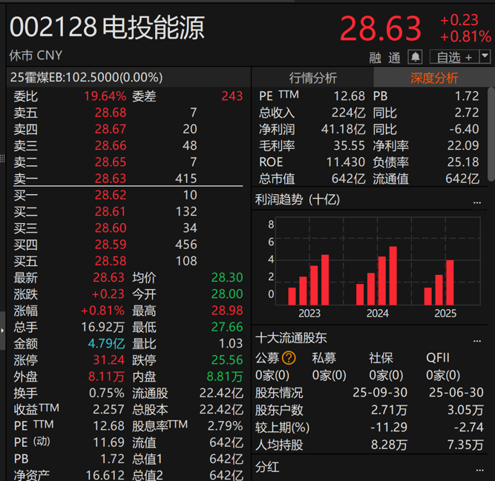
Task: Click the price alert bell icon
Action: (x=415, y=57)
